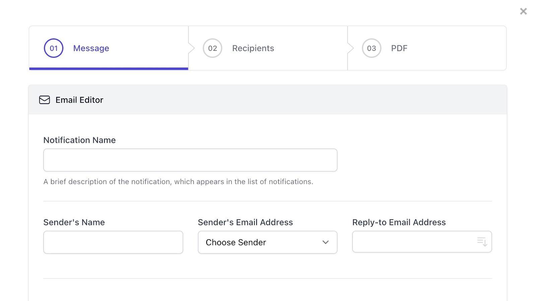
Task: Close the notification editor dialog
Action: 523,11
